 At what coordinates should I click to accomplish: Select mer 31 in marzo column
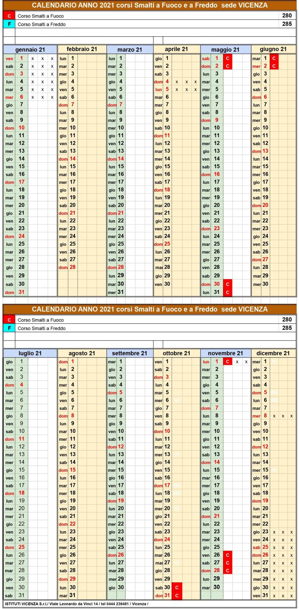point(116,292)
